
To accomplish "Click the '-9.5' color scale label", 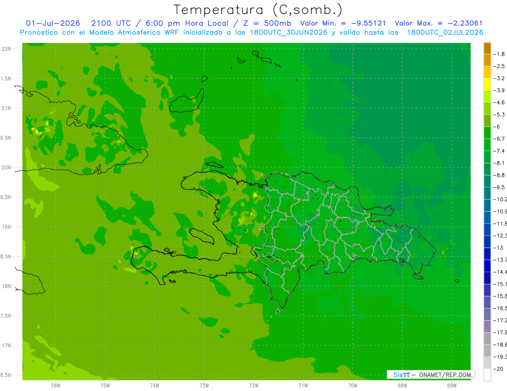I will [499, 187].
